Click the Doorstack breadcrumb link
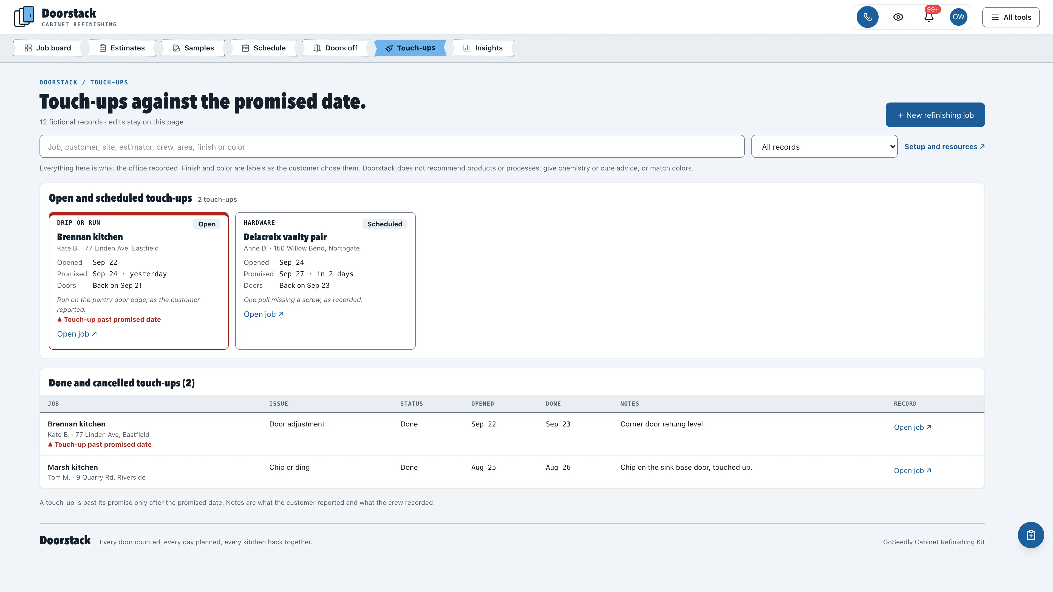This screenshot has height=592, width=1053. (x=58, y=82)
